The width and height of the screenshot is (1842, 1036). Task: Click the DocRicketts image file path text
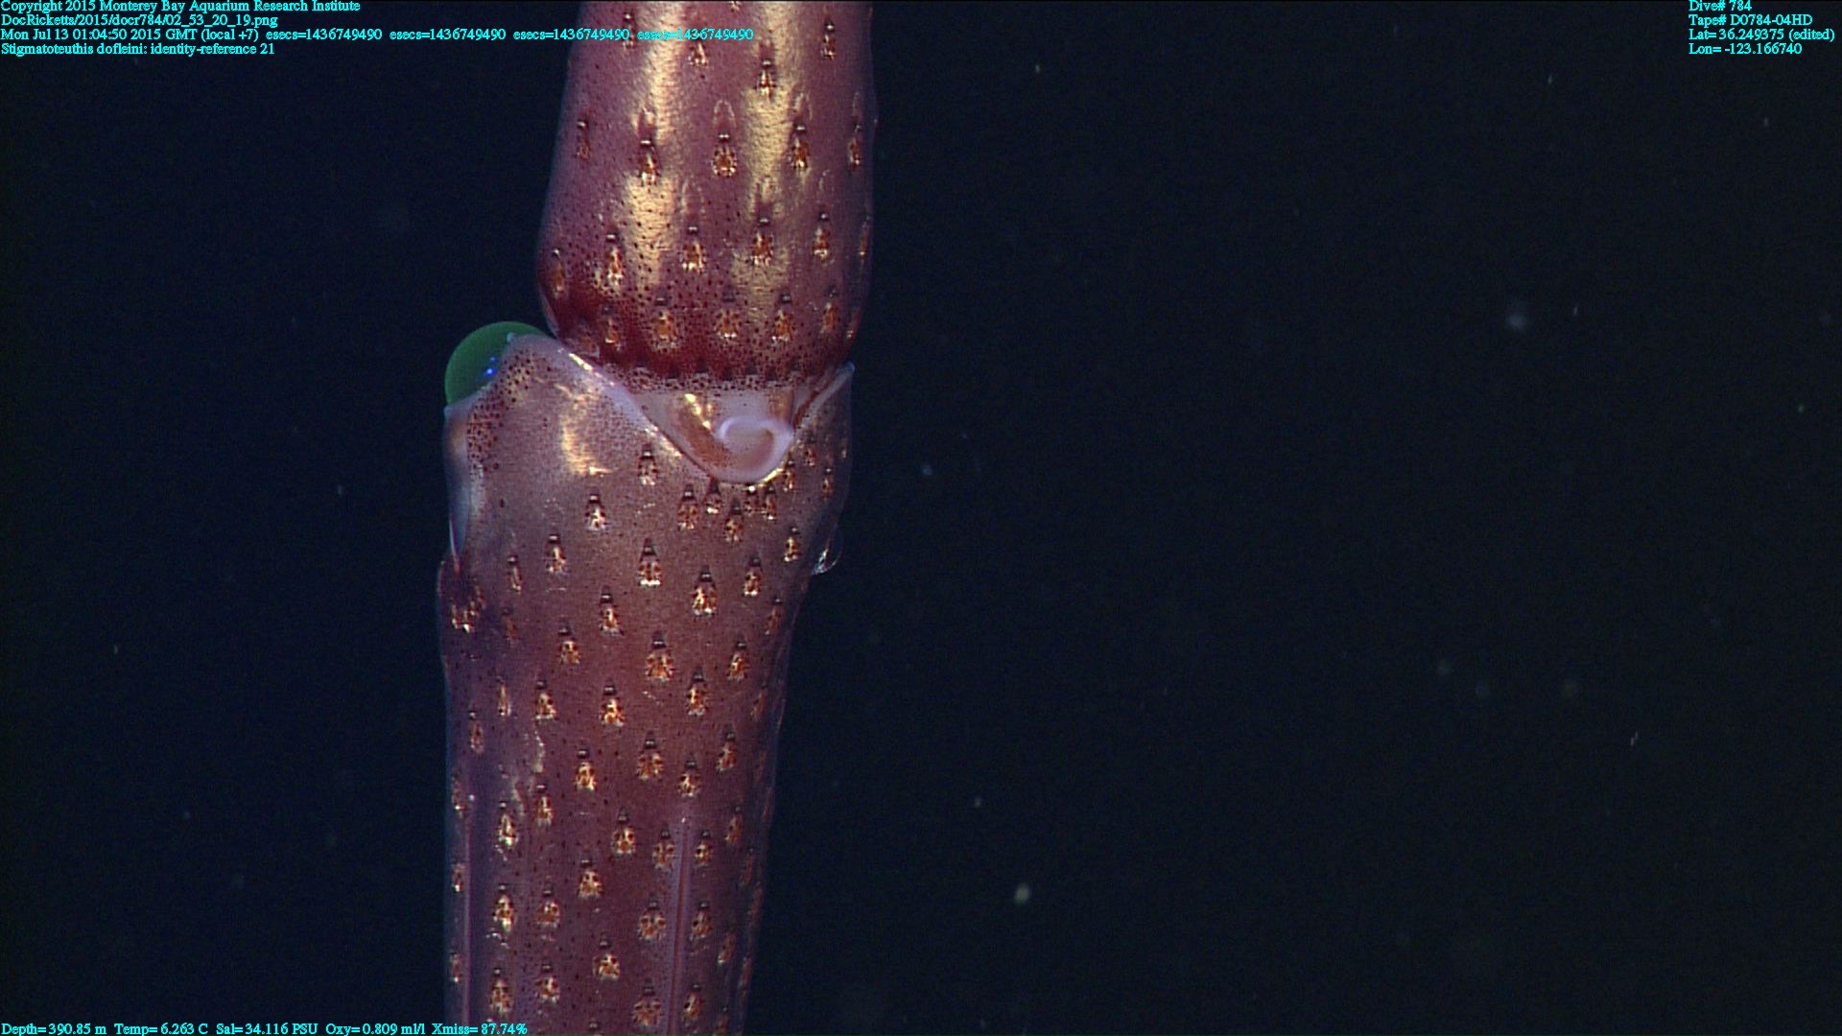tap(139, 20)
